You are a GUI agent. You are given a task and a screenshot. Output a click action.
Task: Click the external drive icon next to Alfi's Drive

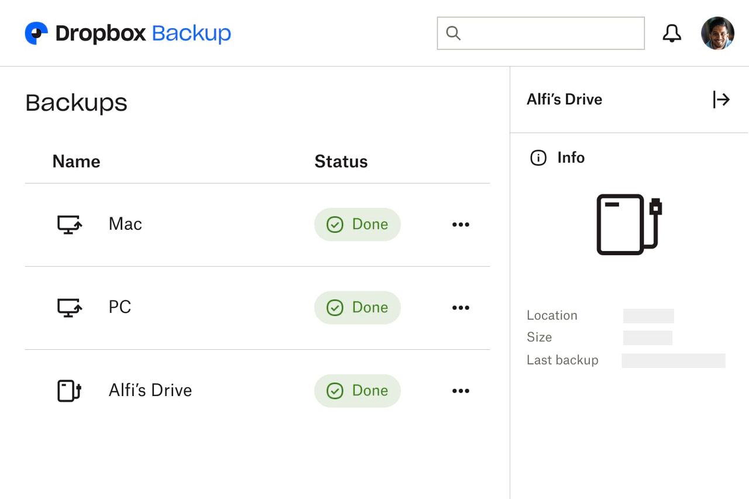click(x=68, y=390)
